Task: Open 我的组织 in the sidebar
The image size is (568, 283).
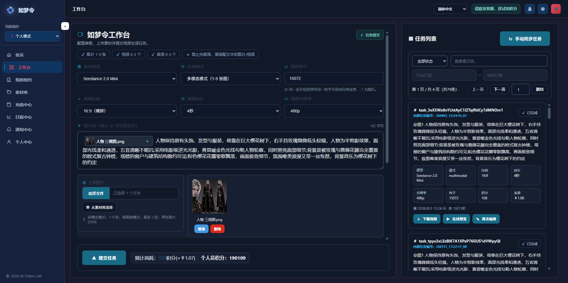Action: click(33, 80)
